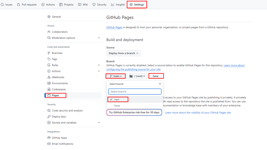This screenshot has height=150, width=267.
Task: Click the GitHub Apps icon
Action: pyautogui.click(x=49, y=138)
